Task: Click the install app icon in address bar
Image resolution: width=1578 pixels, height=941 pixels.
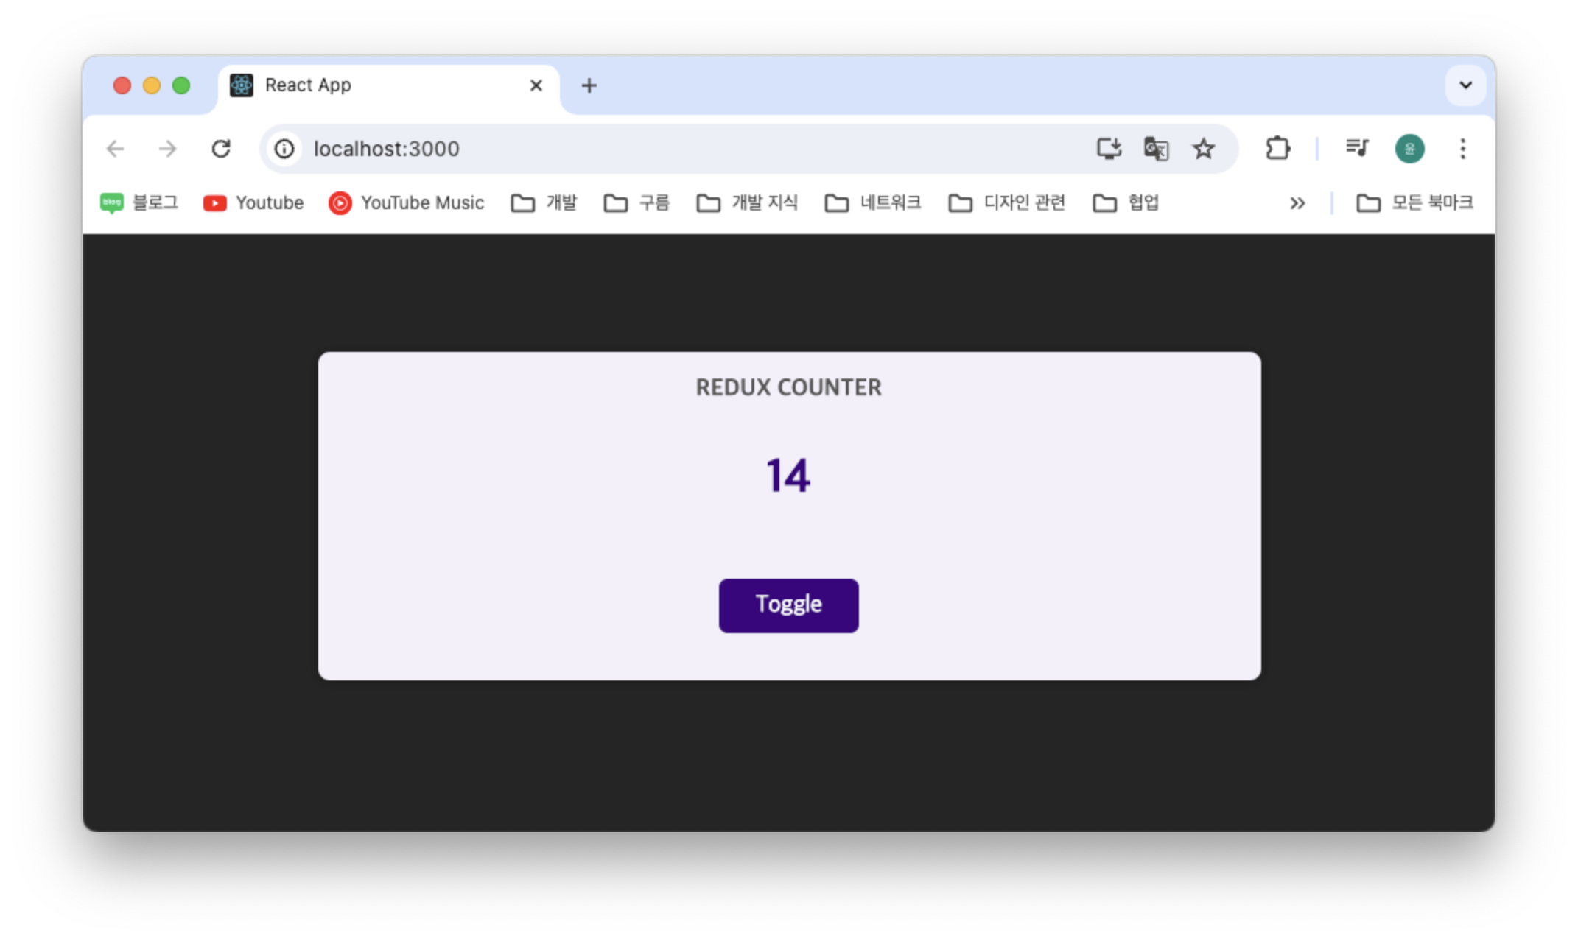Action: click(x=1108, y=149)
